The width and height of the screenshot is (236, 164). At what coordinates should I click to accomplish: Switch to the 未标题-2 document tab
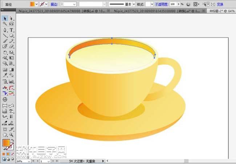coord(222,11)
